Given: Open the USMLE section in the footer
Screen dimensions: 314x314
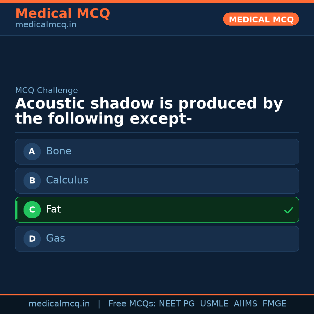Looking at the screenshot, I should pos(214,303).
